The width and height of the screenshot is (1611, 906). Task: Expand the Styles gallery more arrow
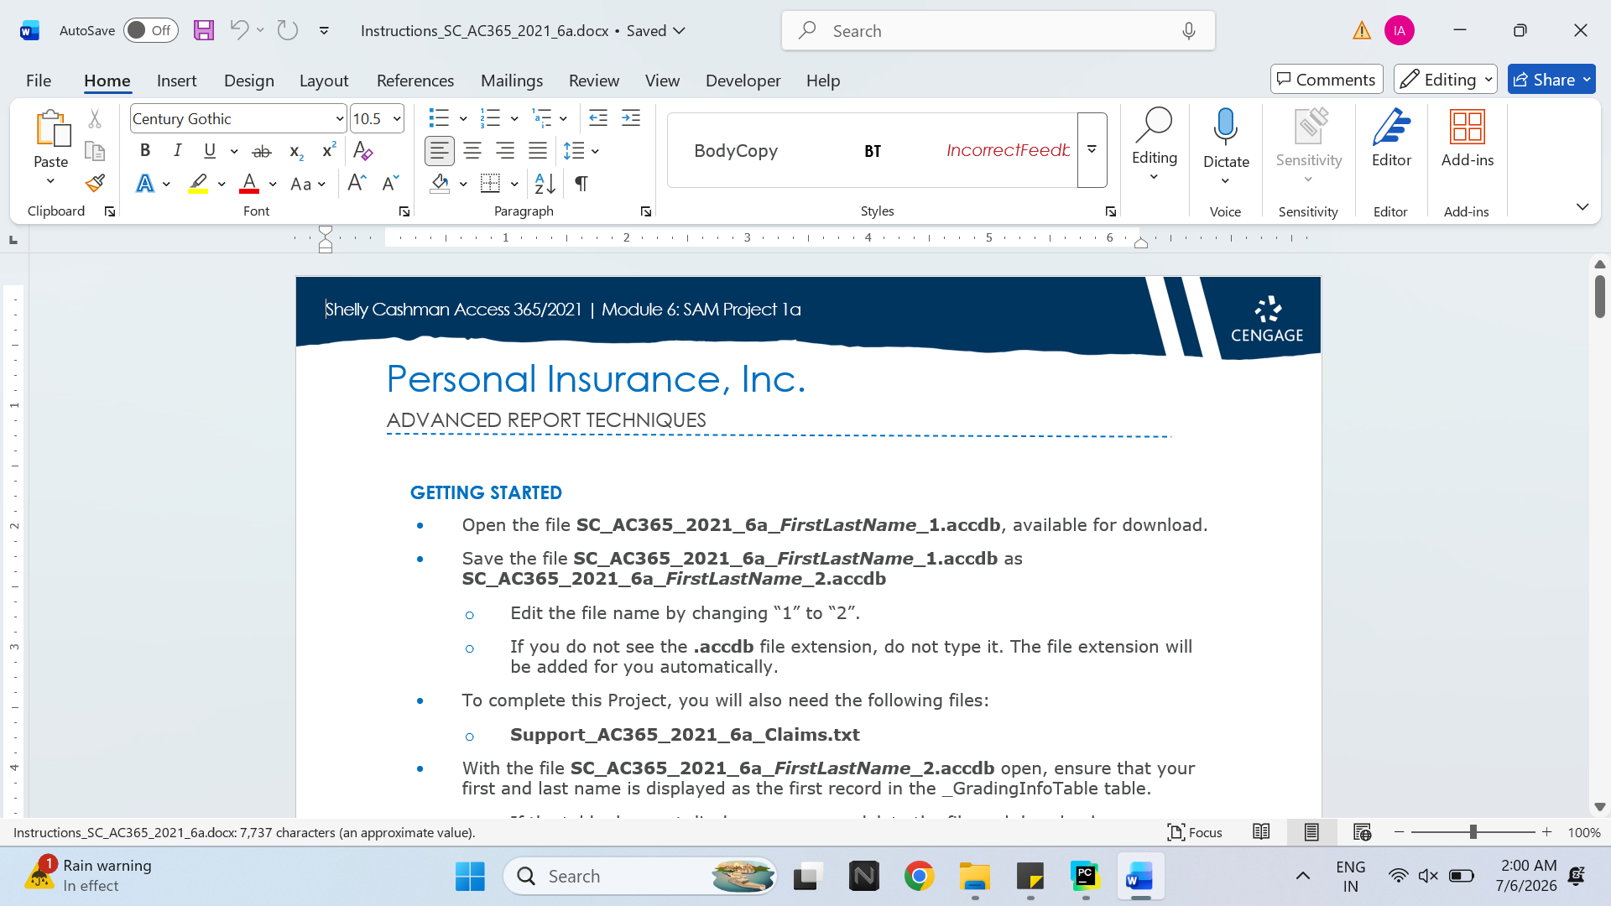click(1092, 150)
